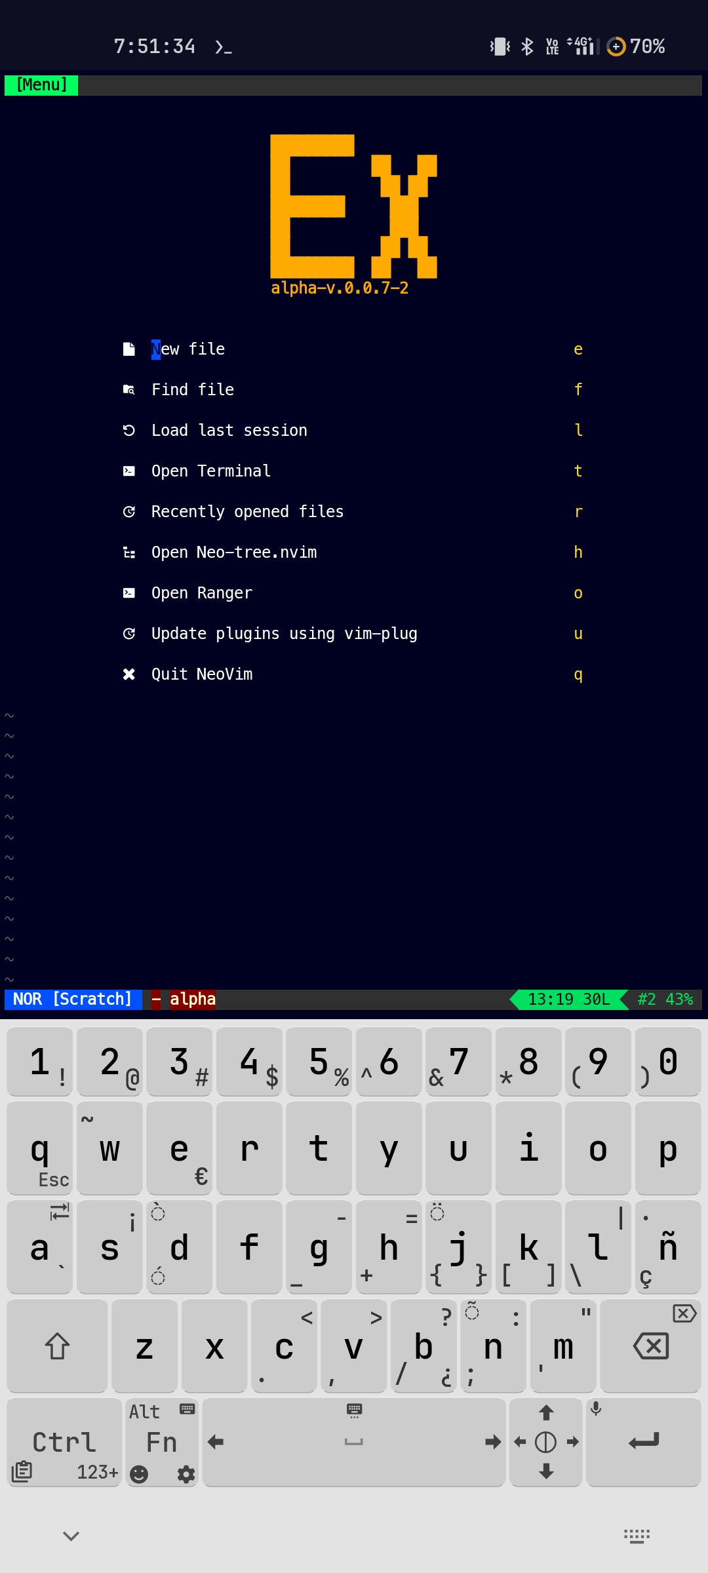Click the alpha filetype label in statusline

click(x=192, y=1000)
